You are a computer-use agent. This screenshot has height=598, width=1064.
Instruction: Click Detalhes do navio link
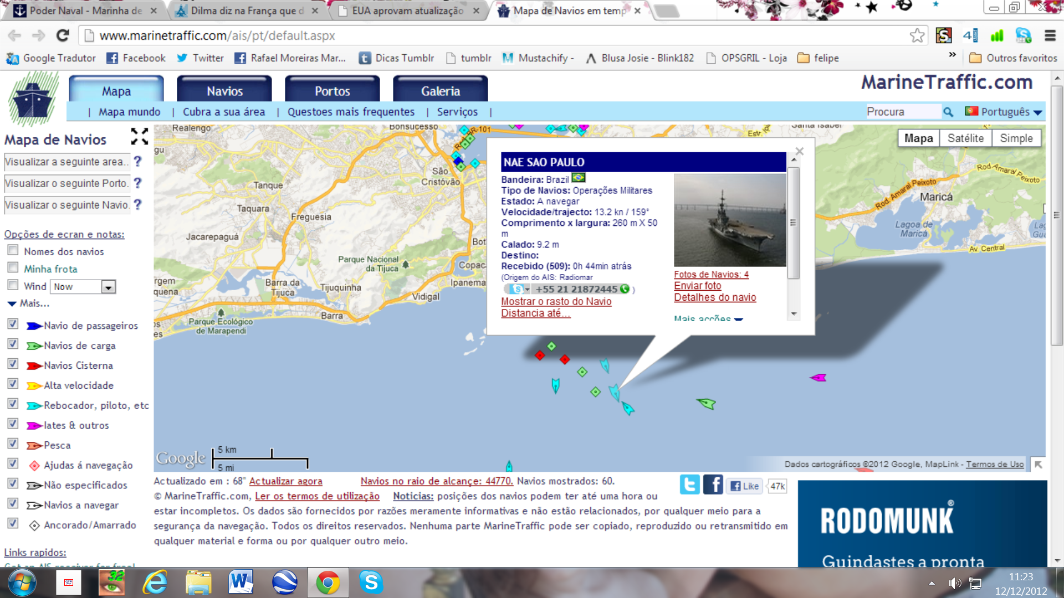pos(715,297)
